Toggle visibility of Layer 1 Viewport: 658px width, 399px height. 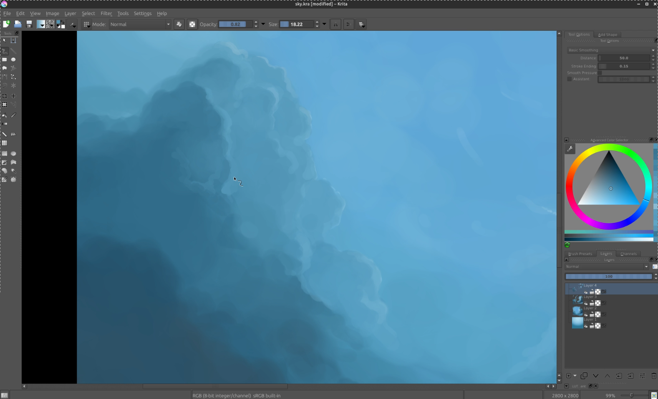click(x=586, y=326)
